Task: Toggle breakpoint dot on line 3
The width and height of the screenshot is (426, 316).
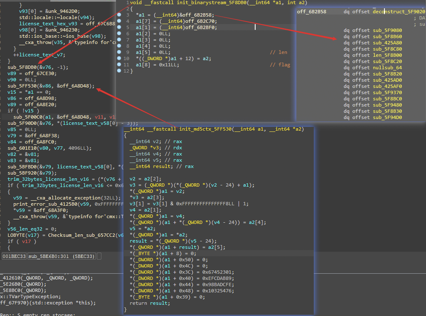Action: [x=119, y=15]
